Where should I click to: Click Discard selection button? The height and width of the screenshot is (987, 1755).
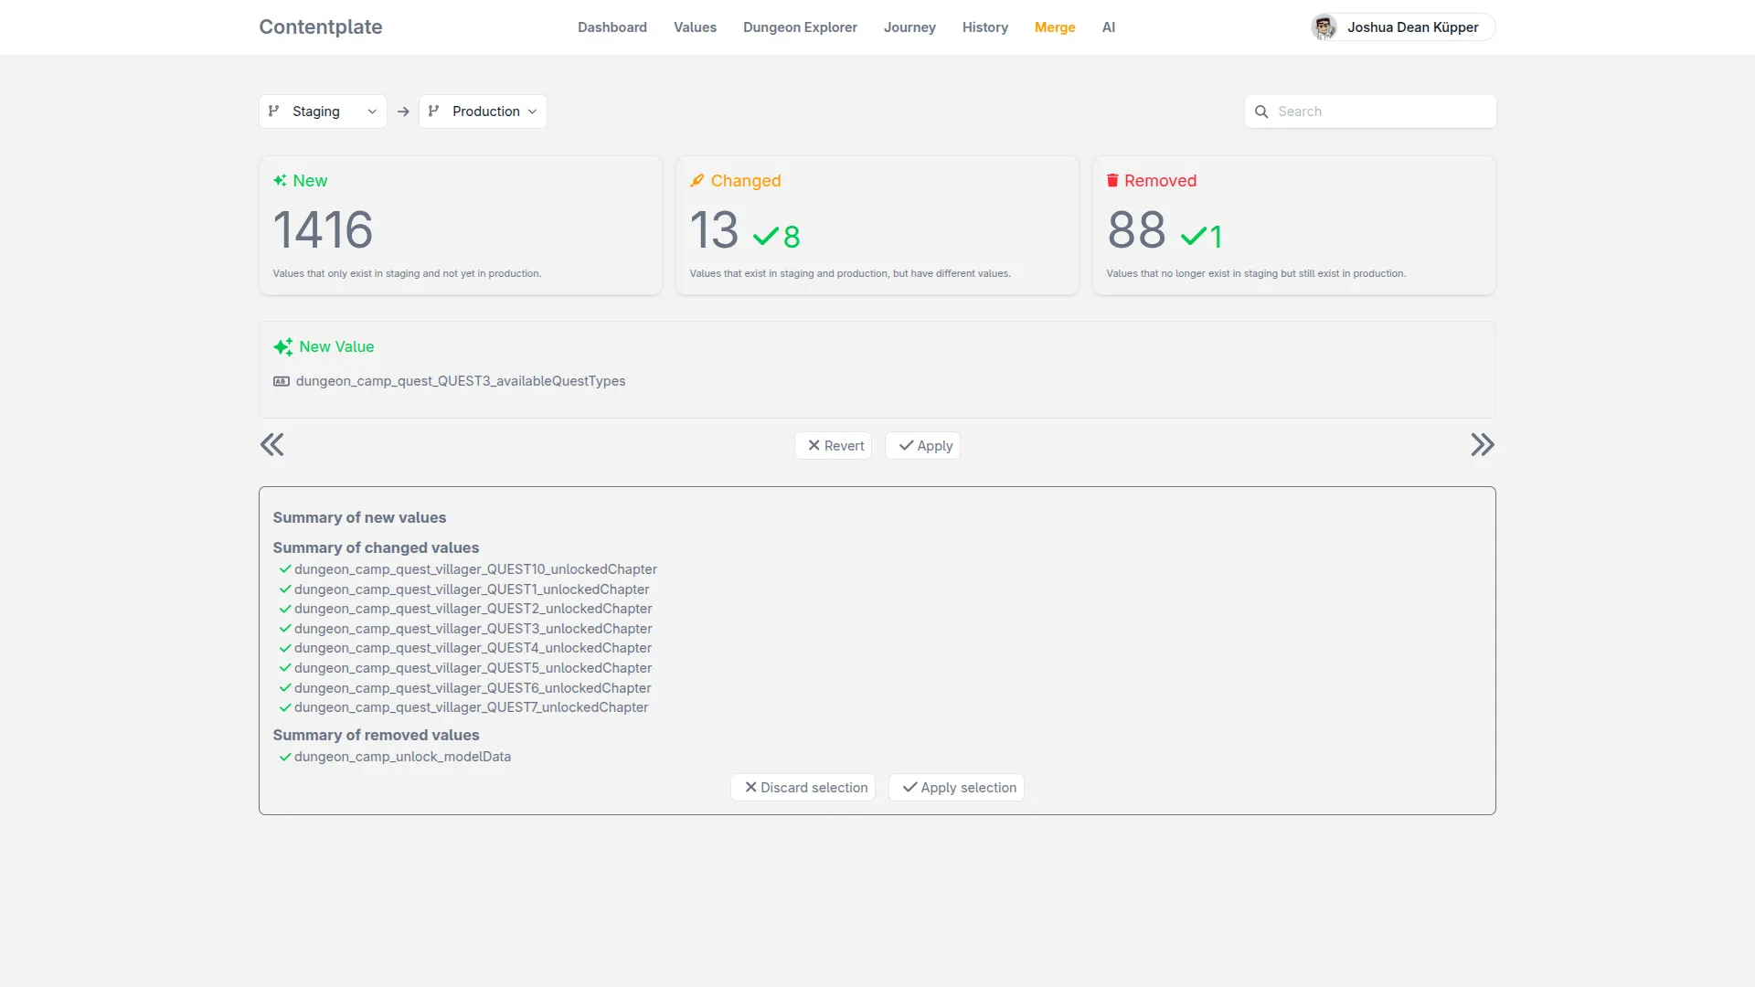pyautogui.click(x=803, y=788)
